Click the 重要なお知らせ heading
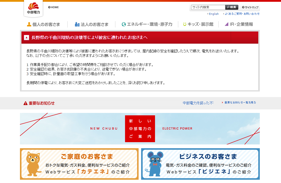Screen dimensions: 281x183 pyautogui.click(x=42, y=103)
